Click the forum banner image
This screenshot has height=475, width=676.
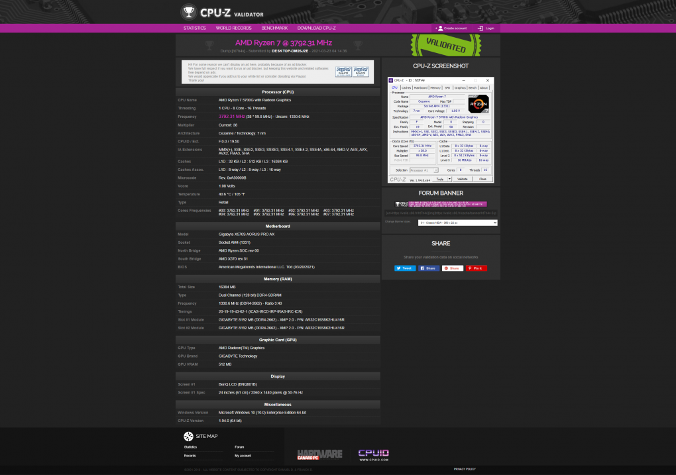coord(441,204)
